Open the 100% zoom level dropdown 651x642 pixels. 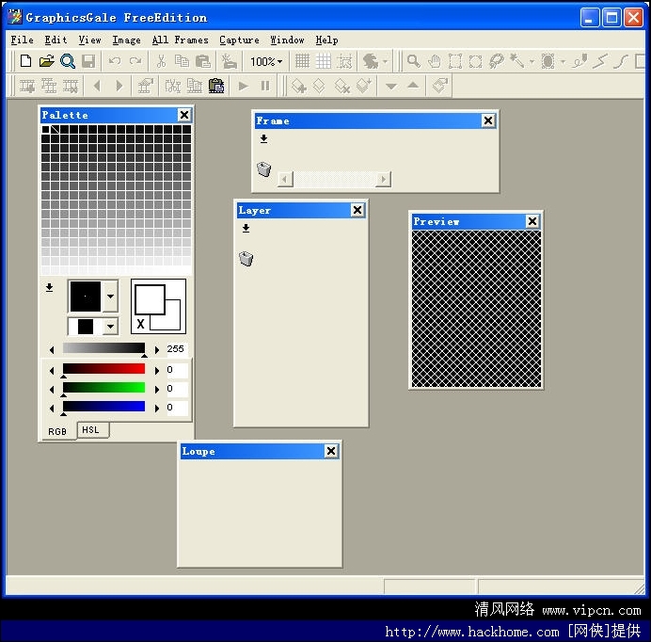pos(266,62)
